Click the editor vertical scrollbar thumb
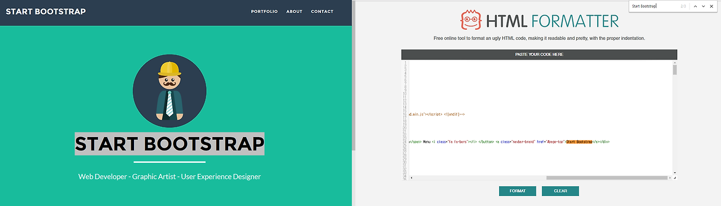721x206 pixels. (675, 70)
